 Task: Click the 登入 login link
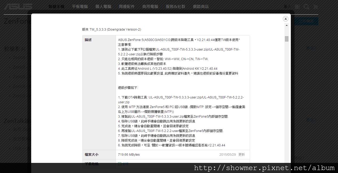(x=288, y=6)
